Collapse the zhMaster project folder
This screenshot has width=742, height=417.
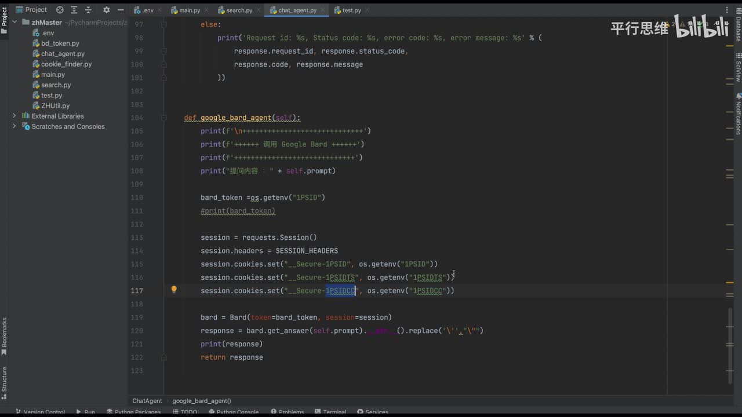[x=14, y=23]
